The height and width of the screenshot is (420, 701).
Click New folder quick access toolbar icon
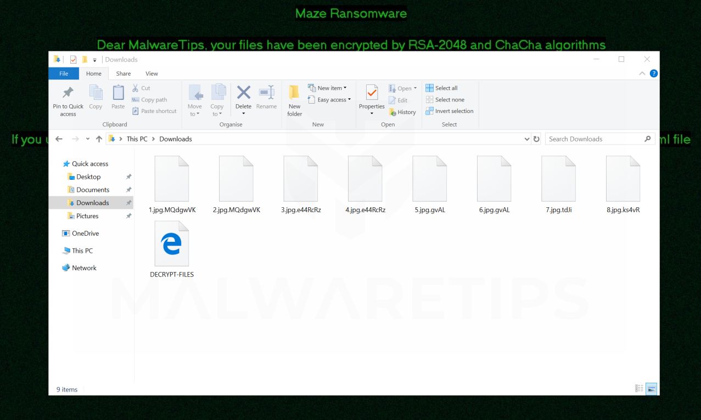click(x=85, y=59)
